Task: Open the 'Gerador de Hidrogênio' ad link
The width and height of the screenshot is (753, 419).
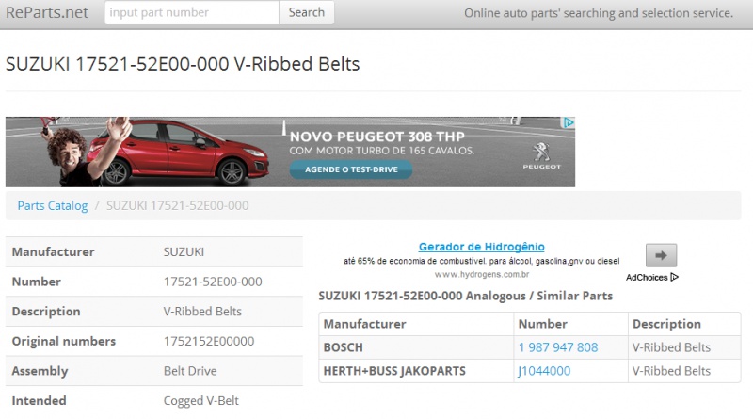Action: 481,247
